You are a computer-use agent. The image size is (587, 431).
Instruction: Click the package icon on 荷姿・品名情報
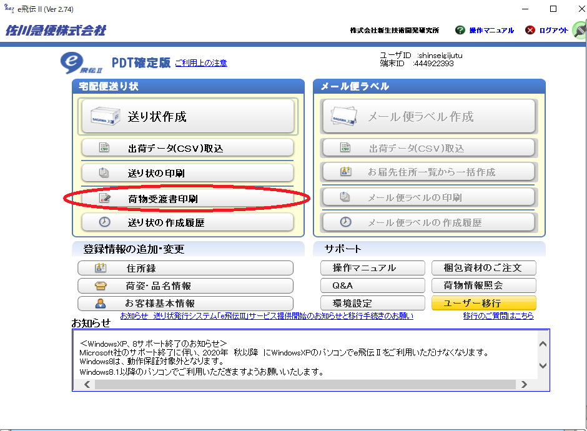[101, 286]
